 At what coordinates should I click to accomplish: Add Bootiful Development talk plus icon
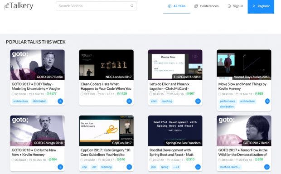(198, 167)
